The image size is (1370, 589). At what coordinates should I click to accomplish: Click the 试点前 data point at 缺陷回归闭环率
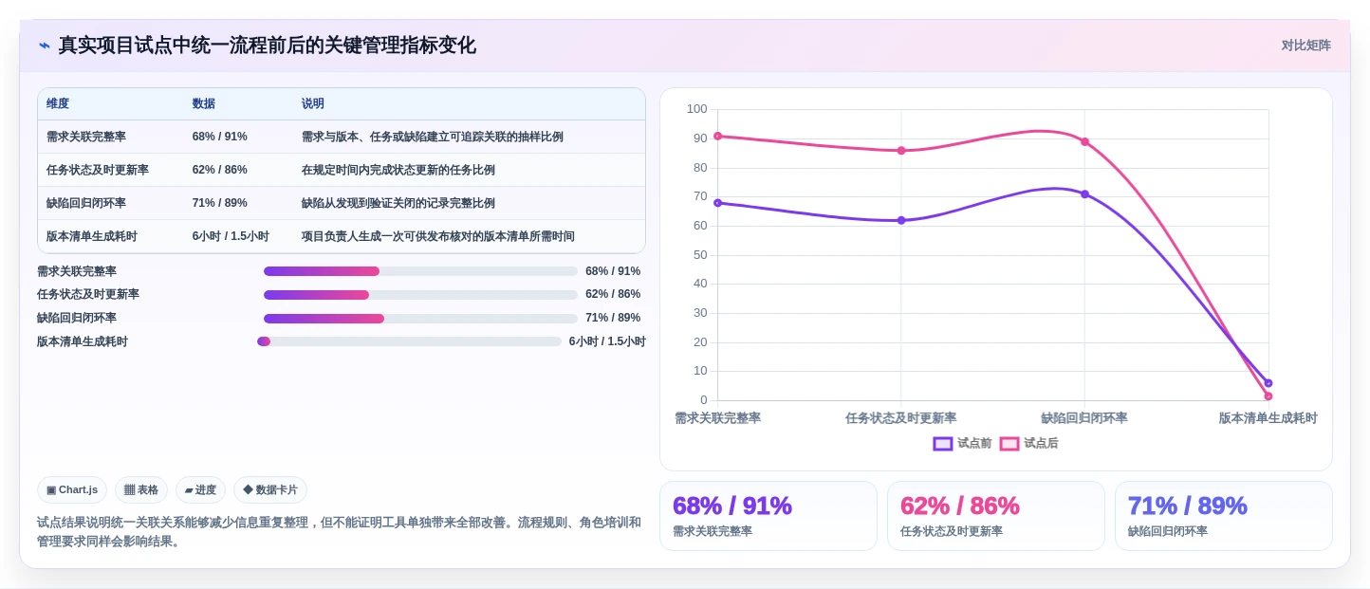[1084, 193]
